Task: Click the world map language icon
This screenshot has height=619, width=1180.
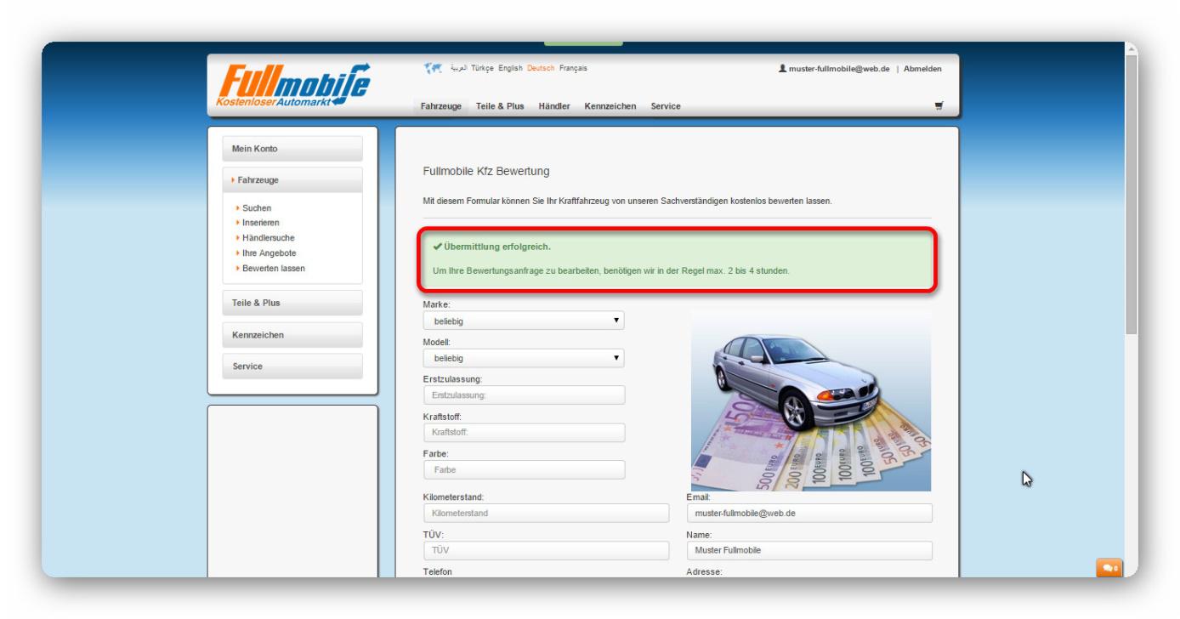Action: [434, 68]
